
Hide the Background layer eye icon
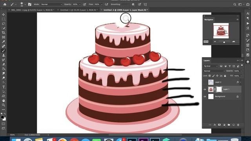pyautogui.click(x=205, y=97)
